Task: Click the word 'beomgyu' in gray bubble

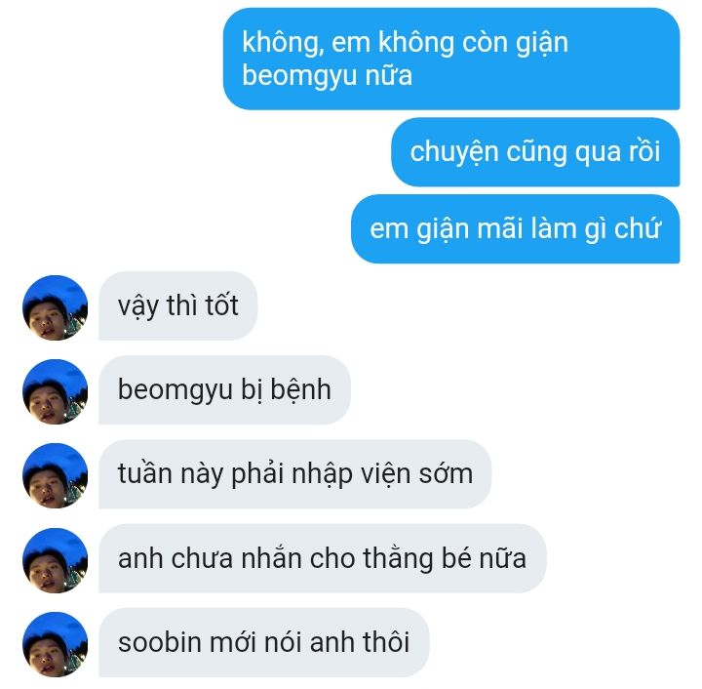Action: (175, 391)
